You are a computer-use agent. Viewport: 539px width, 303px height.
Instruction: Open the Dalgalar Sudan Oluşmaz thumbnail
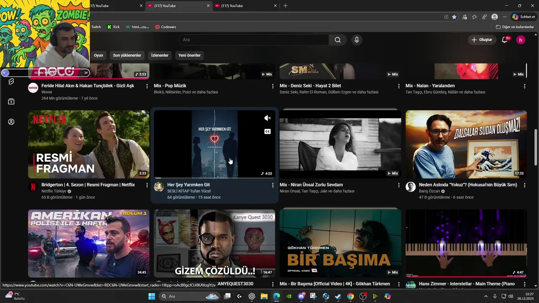tap(466, 144)
